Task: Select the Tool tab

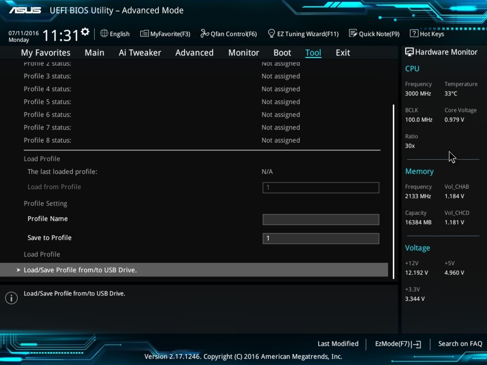Action: (x=313, y=53)
